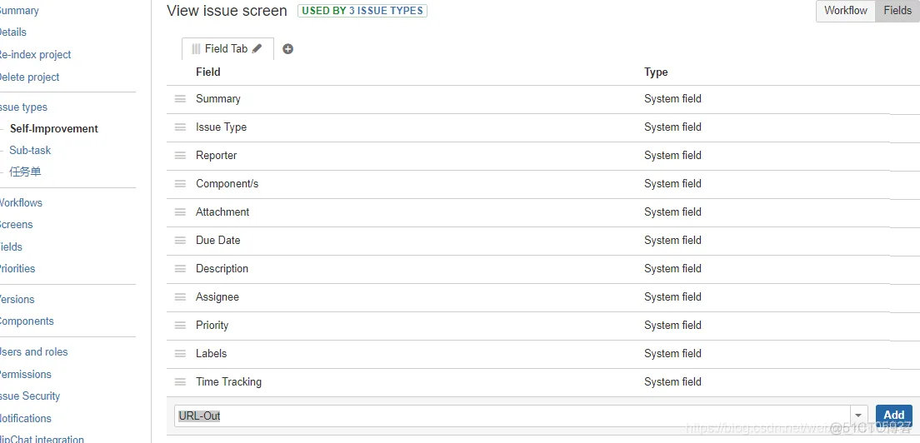Click the drag handle icon for Priority row
Viewport: 920px width, 443px height.
pos(180,326)
